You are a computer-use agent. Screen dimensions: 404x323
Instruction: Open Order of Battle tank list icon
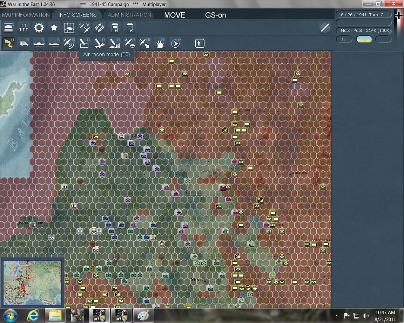click(8, 28)
